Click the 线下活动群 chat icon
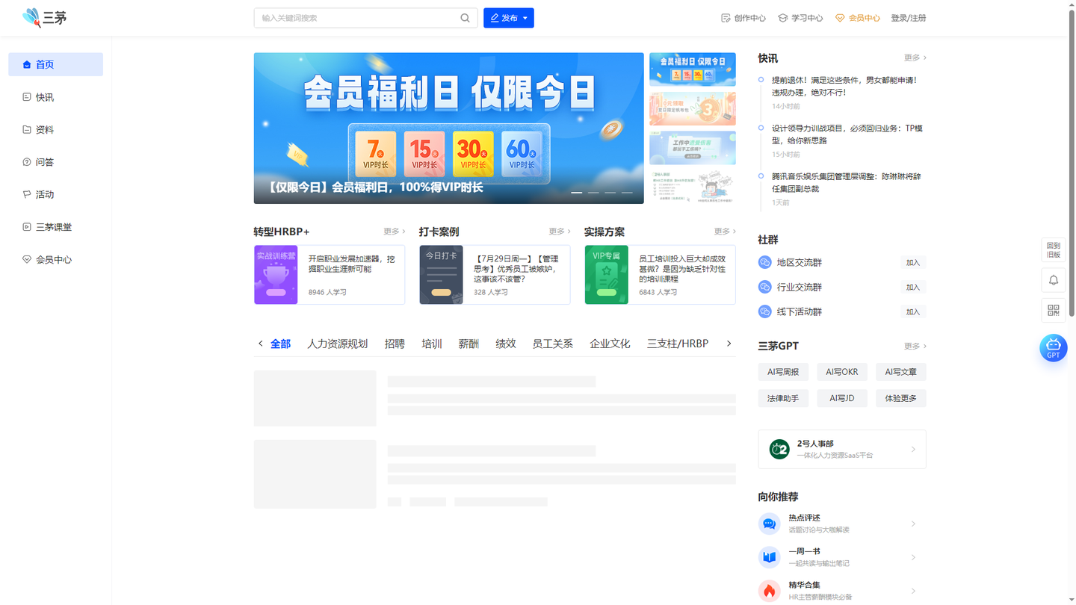This screenshot has width=1076, height=605. [764, 311]
